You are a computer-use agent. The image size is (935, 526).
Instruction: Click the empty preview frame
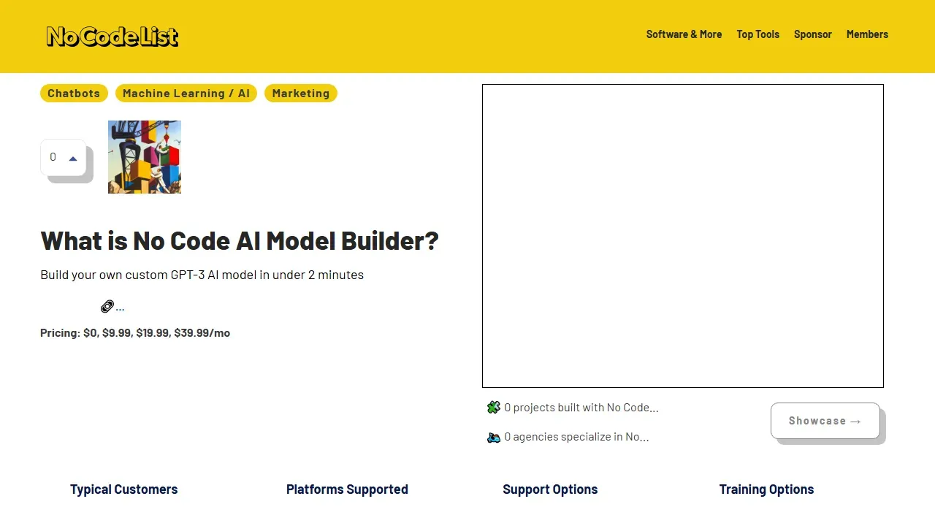pyautogui.click(x=683, y=236)
